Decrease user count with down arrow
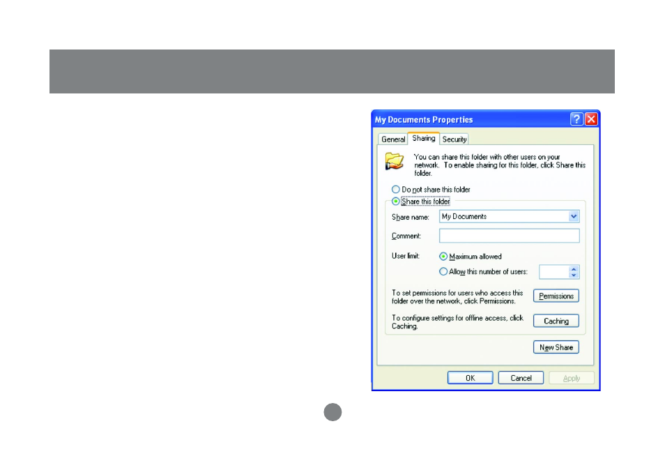This screenshot has width=665, height=463. (574, 275)
